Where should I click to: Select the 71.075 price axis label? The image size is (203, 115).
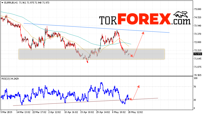click(198, 67)
